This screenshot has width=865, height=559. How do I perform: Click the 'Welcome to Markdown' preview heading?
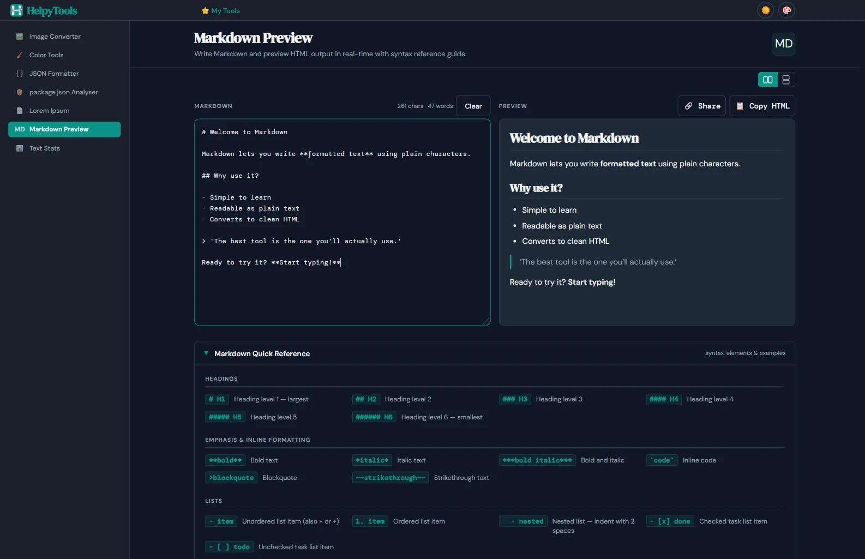pyautogui.click(x=574, y=139)
